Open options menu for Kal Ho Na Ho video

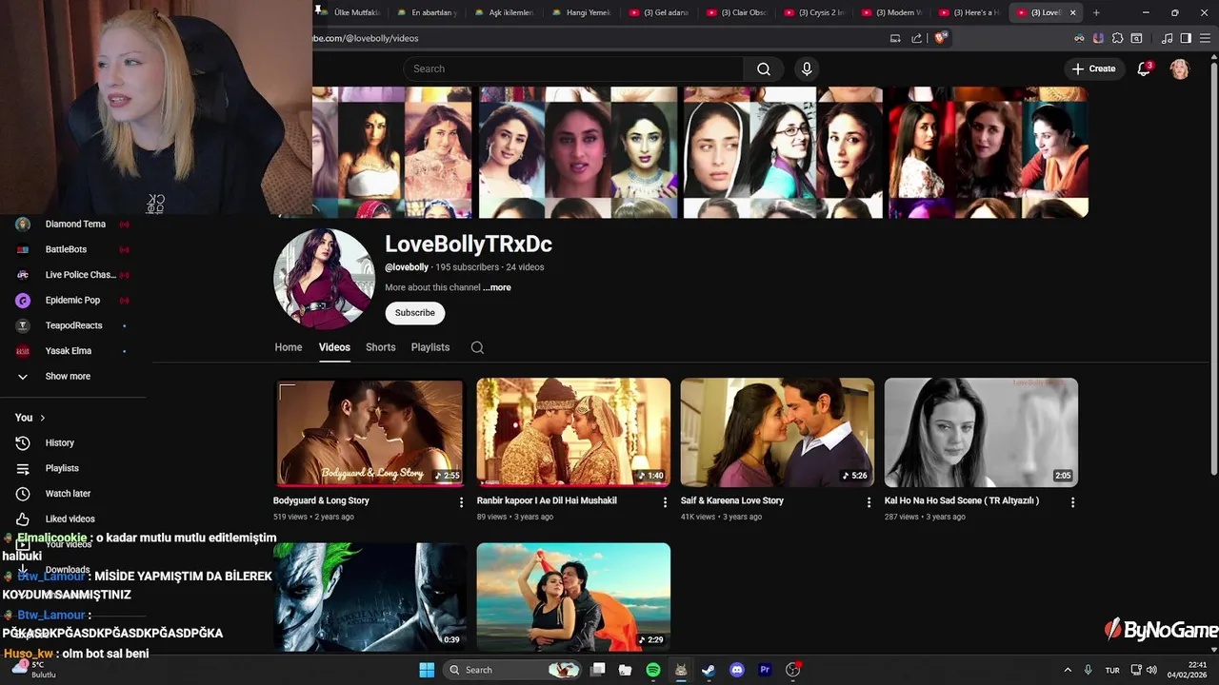point(1072,502)
